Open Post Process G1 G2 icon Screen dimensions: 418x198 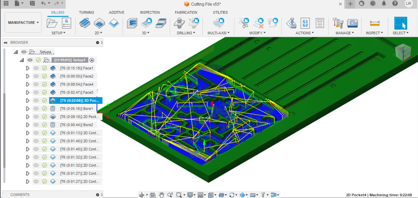(305, 23)
